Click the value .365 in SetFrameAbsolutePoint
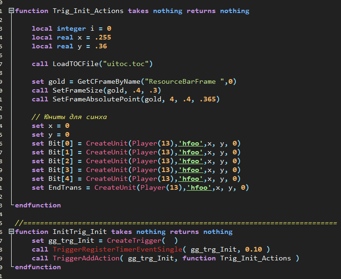341x279 pixels. coord(207,100)
